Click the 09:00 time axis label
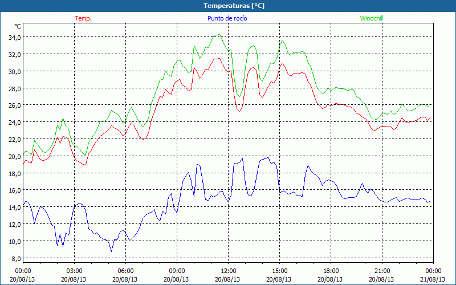This screenshot has height=285, width=456. tap(177, 271)
